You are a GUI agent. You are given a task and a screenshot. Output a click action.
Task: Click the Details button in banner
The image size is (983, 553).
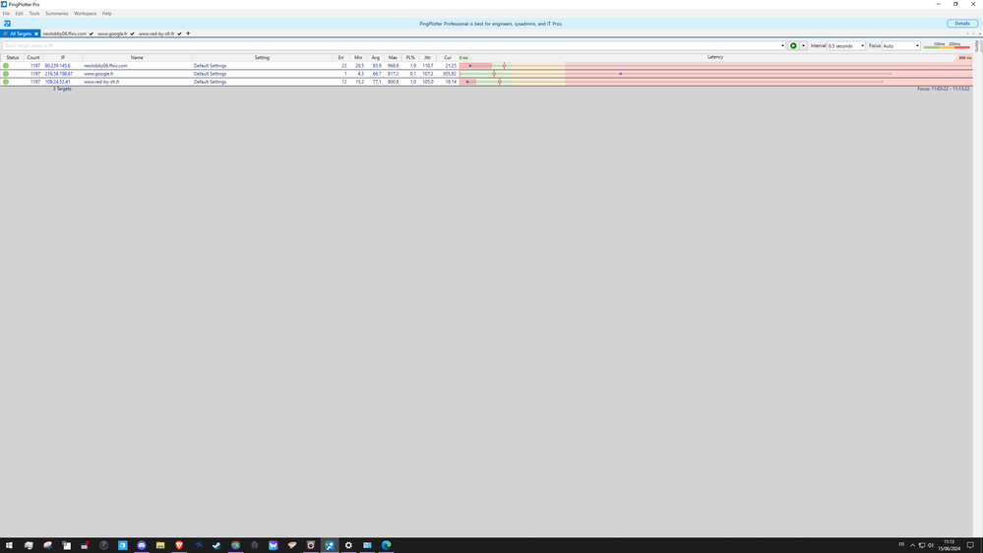point(961,24)
